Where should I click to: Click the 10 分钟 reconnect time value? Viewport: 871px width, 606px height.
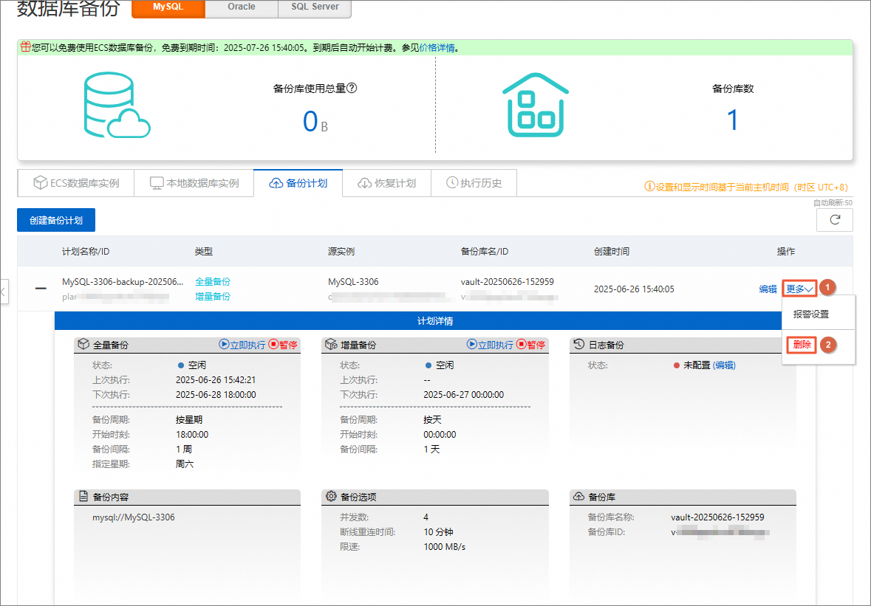click(438, 531)
